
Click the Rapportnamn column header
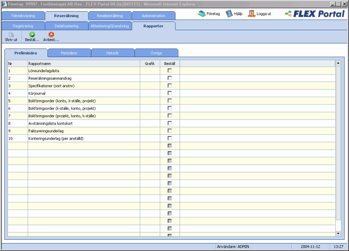pos(83,63)
